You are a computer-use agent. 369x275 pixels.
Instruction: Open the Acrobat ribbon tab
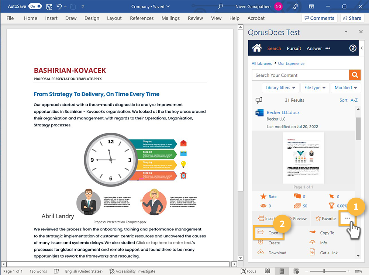pos(256,18)
